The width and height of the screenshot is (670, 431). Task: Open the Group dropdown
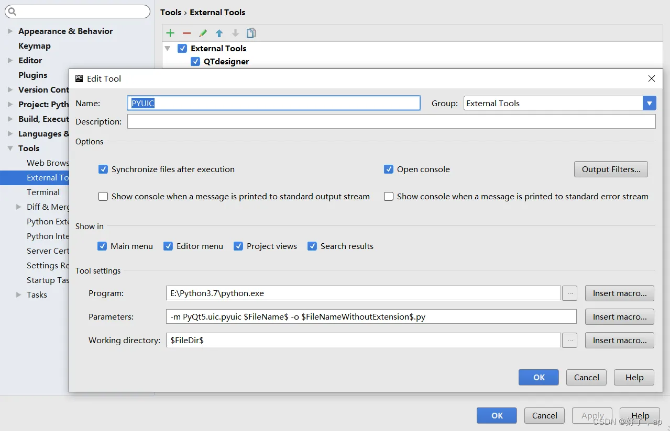click(649, 104)
